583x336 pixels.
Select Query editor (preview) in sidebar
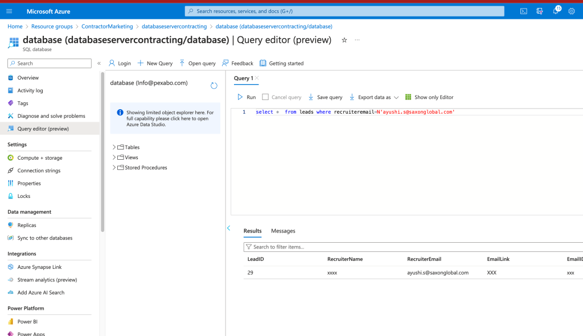point(49,128)
